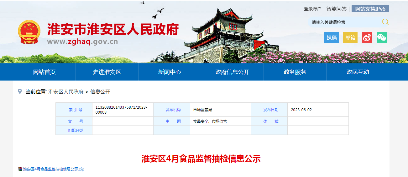Screen dimensions: 408x177
Task: Open 政务服务 menu
Action: coord(295,72)
